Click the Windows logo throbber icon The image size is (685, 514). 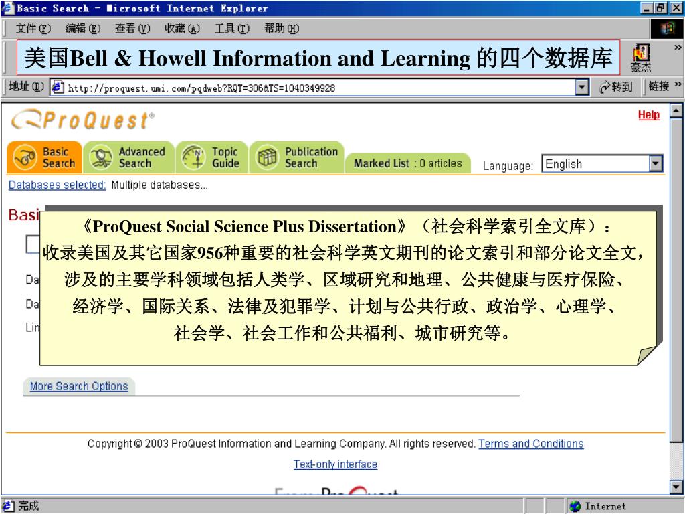pyautogui.click(x=667, y=29)
